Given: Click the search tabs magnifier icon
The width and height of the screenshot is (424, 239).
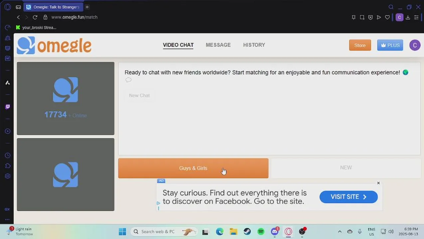Looking at the screenshot, I should 391,7.
